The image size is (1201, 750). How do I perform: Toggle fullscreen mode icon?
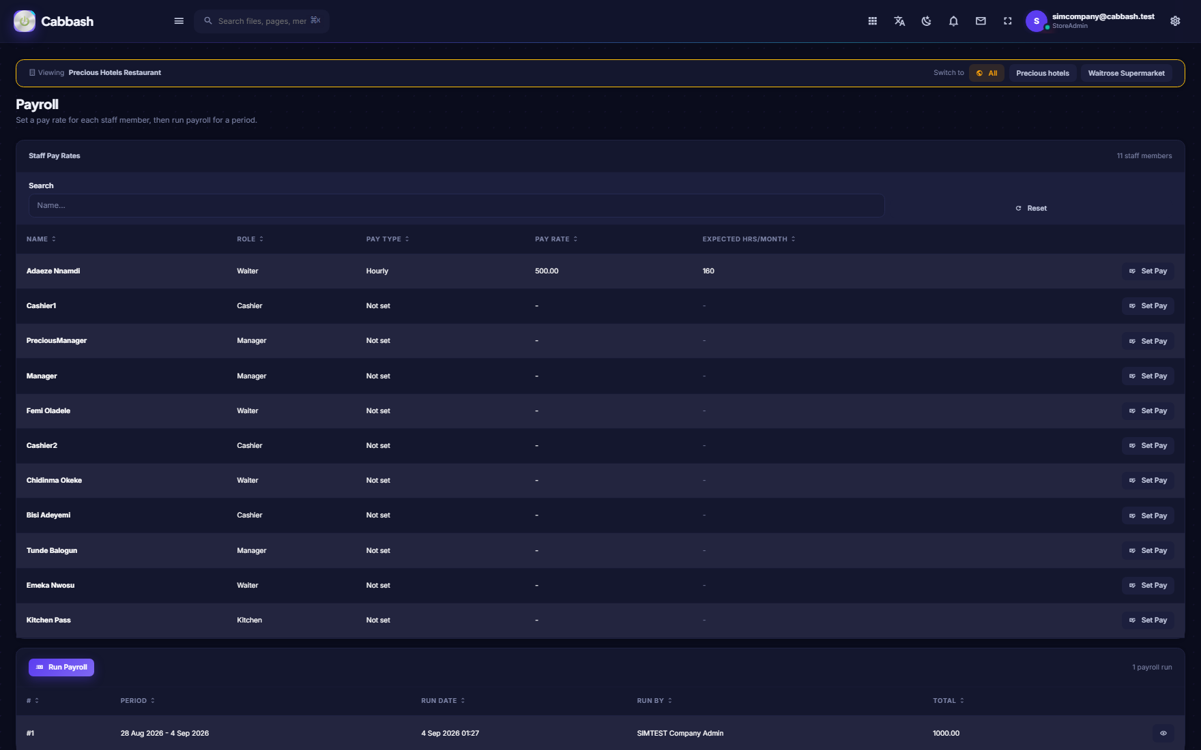[1007, 21]
